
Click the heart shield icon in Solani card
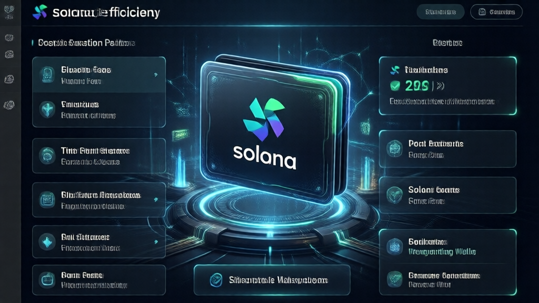[x=394, y=195]
